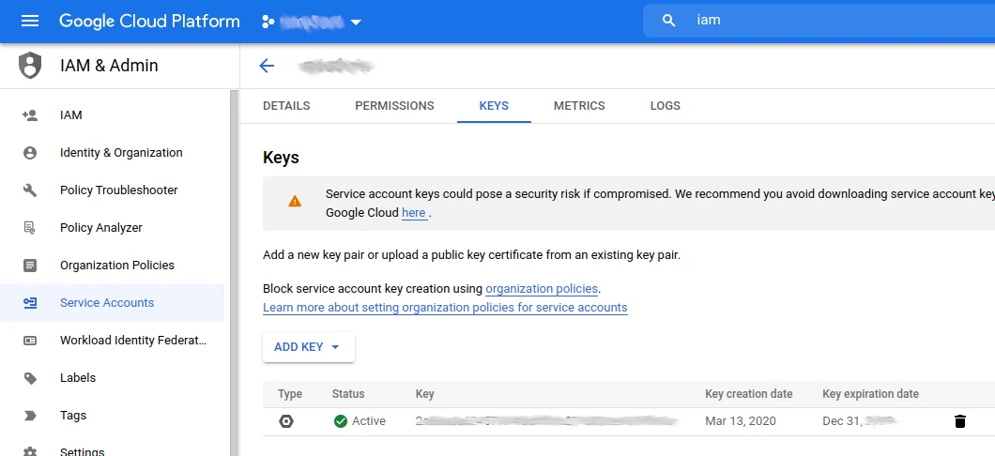Viewport: 995px width, 456px height.
Task: Follow the 'here' link in the warning
Action: (413, 213)
